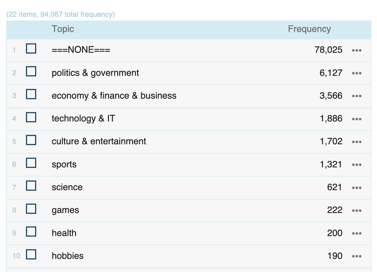Check the technology & IT row checkbox
The image size is (377, 272).
pos(31,117)
